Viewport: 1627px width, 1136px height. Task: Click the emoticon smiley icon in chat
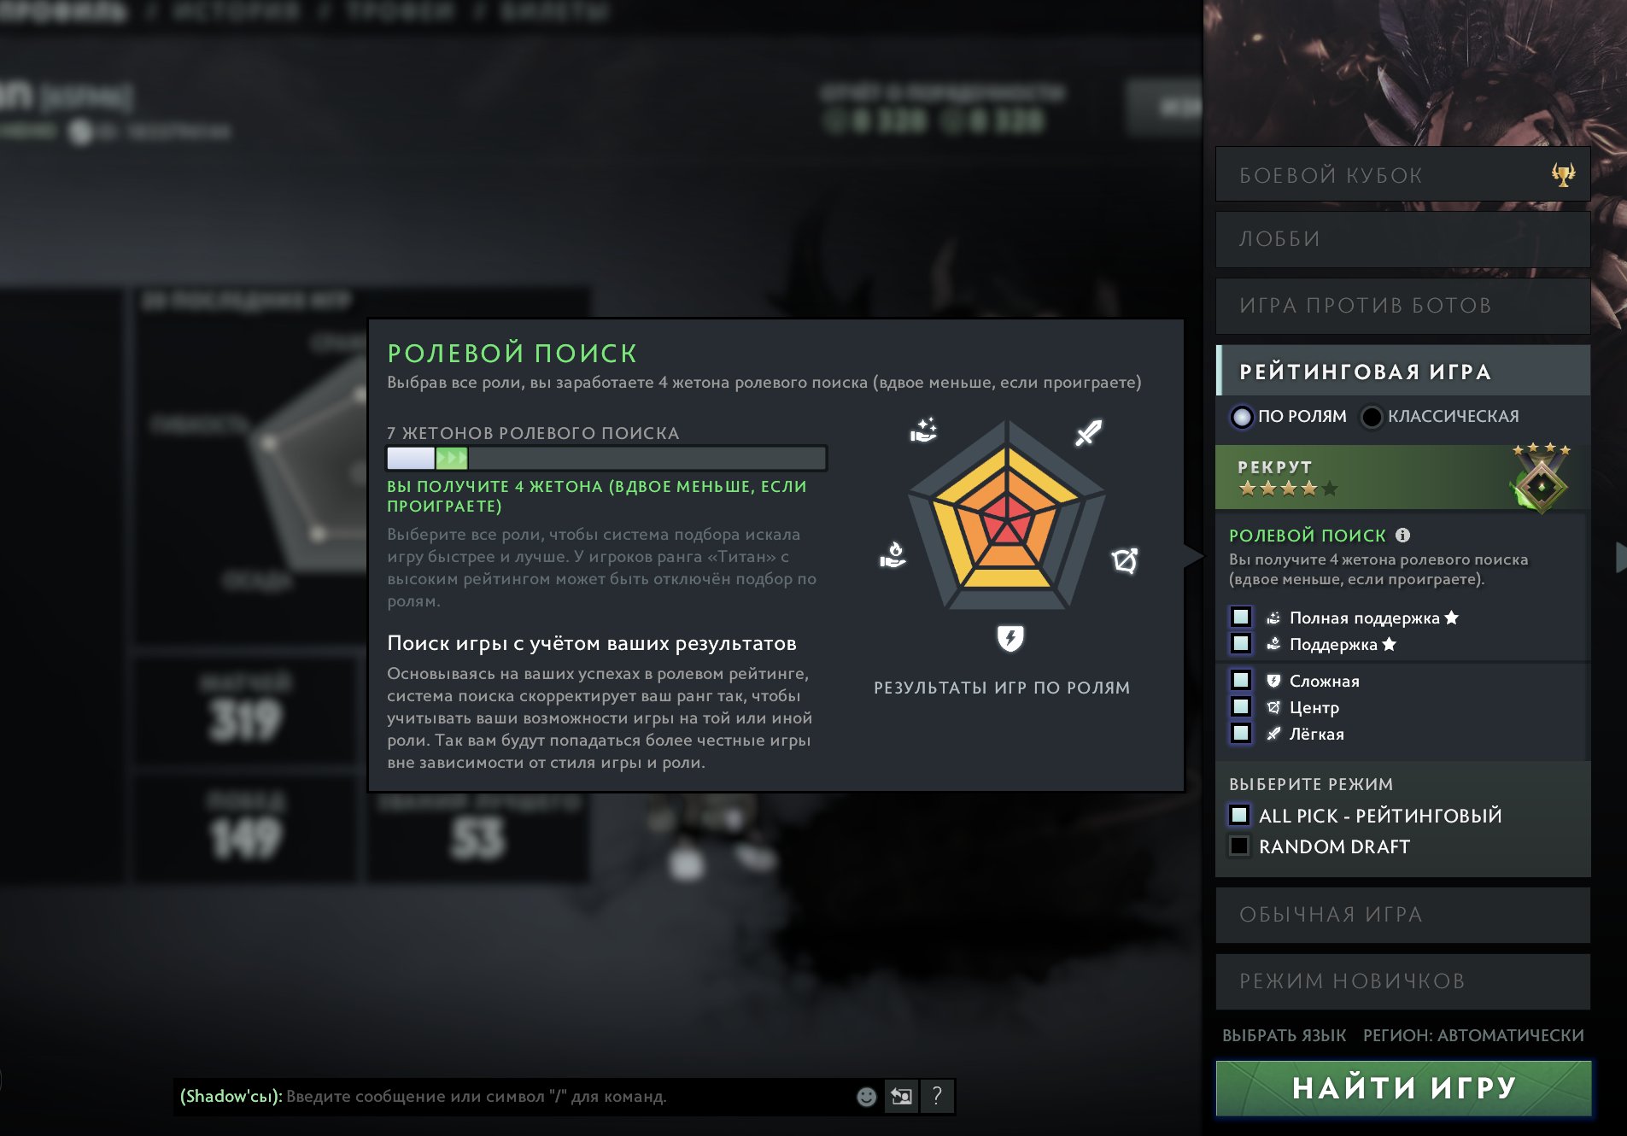(x=866, y=1097)
